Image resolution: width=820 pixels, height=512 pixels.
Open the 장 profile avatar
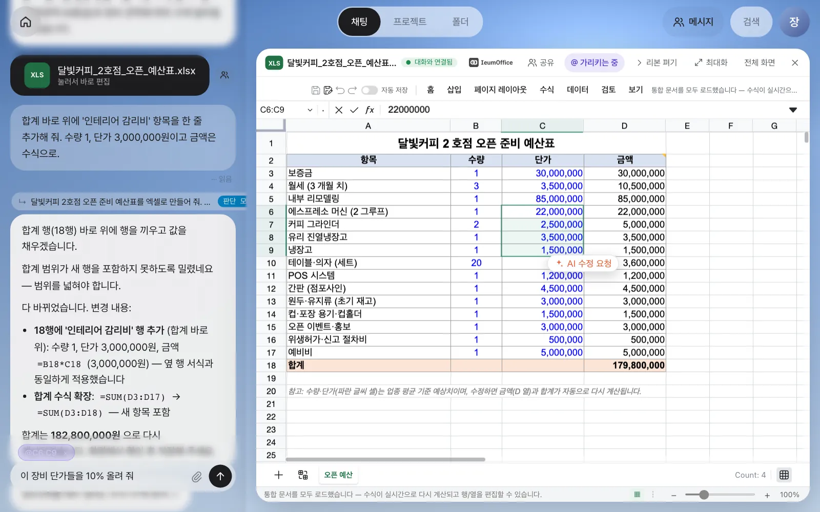pyautogui.click(x=794, y=22)
